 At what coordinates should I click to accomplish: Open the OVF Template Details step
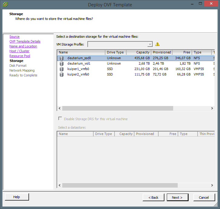coord(25,41)
